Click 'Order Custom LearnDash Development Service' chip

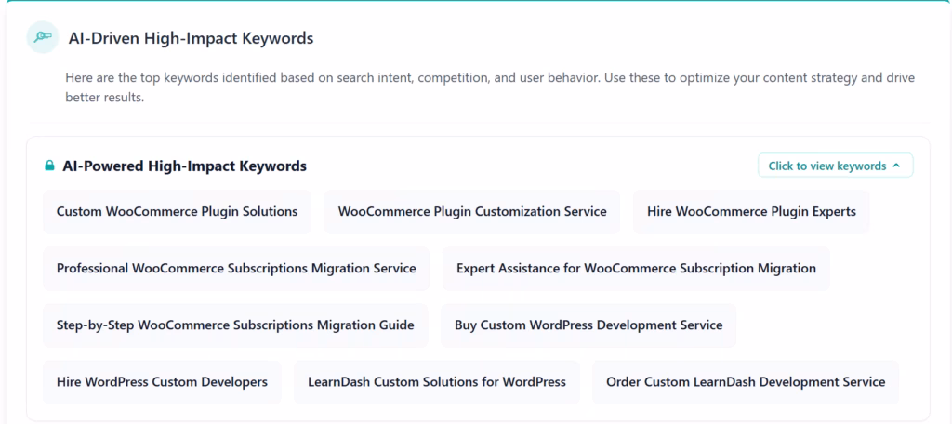tap(746, 382)
